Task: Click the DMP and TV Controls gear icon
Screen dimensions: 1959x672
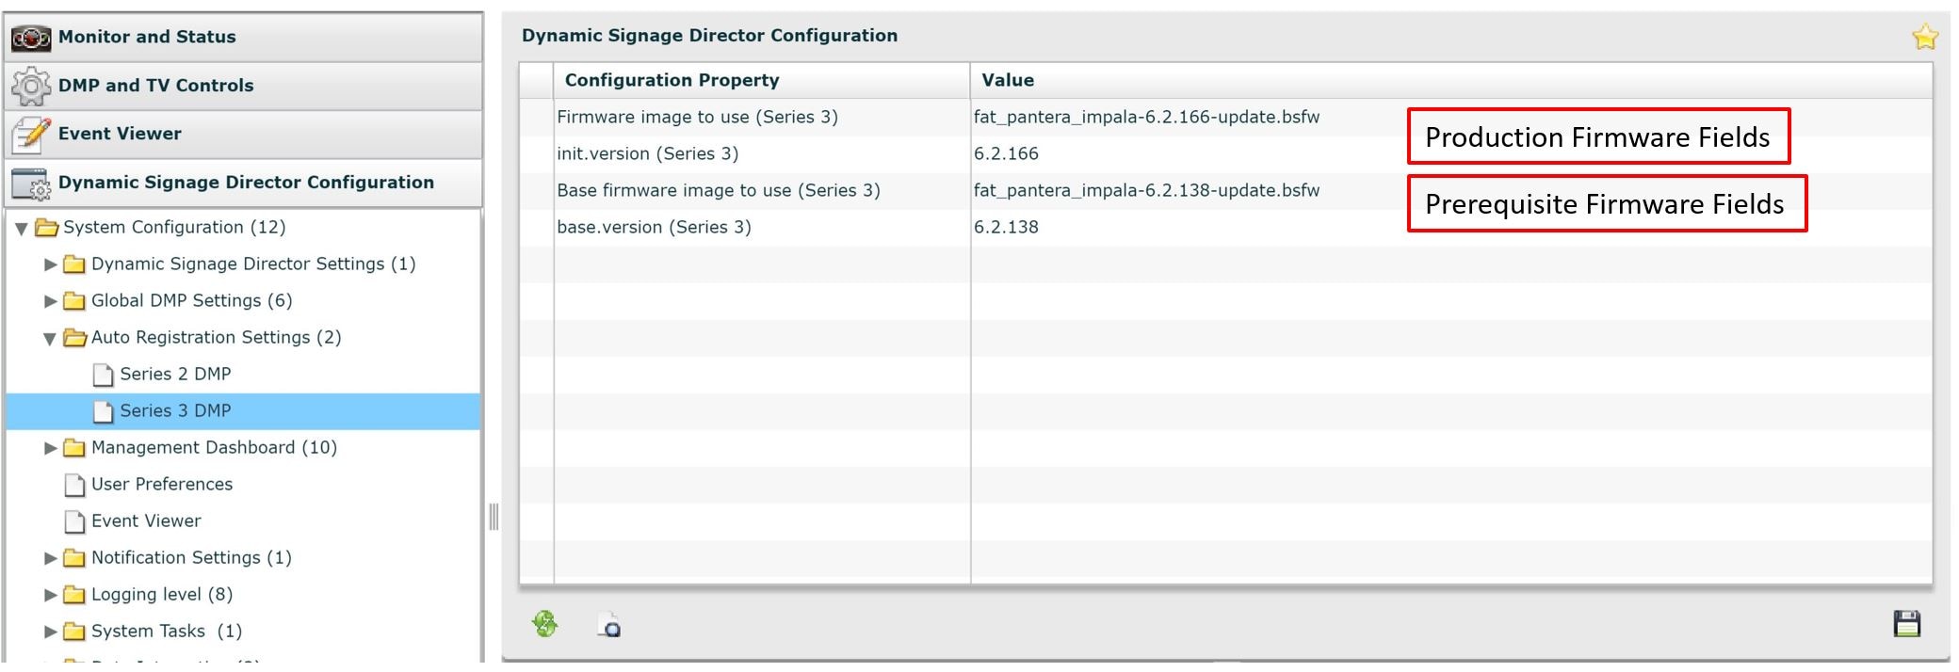Action: [31, 86]
